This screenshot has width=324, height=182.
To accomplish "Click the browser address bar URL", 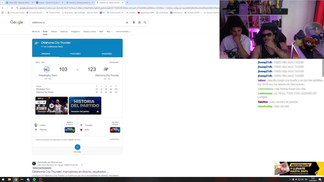I will (119, 8).
